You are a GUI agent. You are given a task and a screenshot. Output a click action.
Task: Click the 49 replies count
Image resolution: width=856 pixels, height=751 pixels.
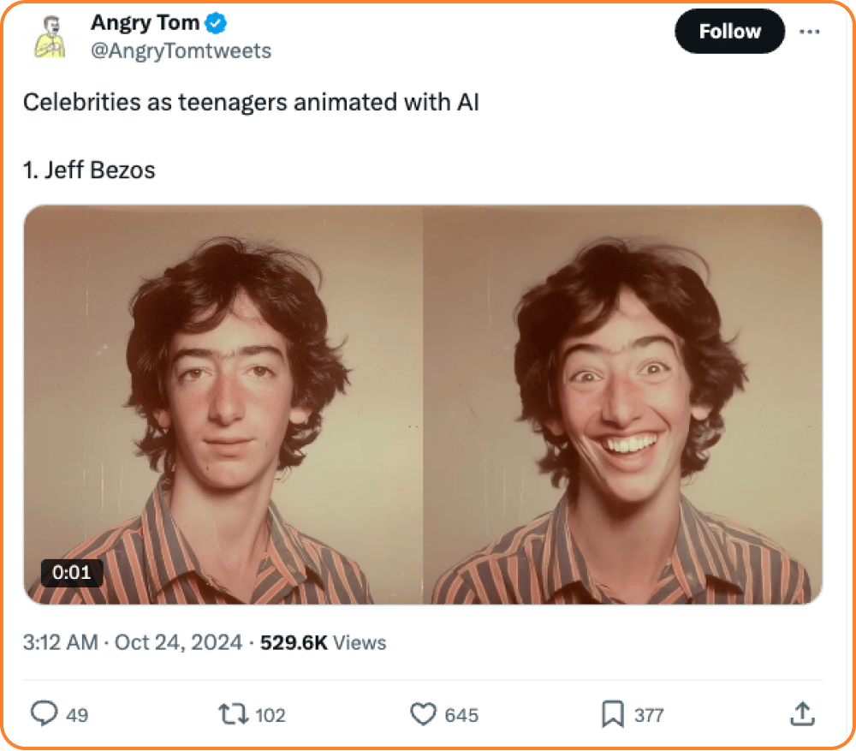click(x=77, y=715)
